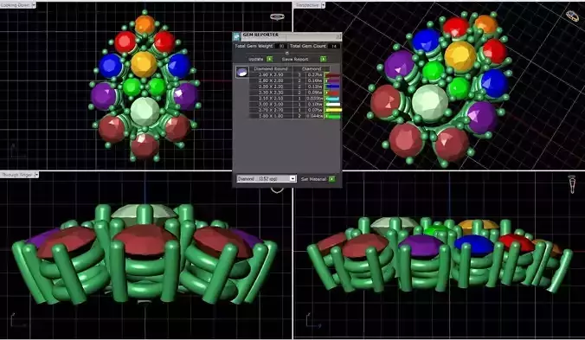Click the ring icon in side view viewport
The image size is (585, 340).
tap(572, 183)
